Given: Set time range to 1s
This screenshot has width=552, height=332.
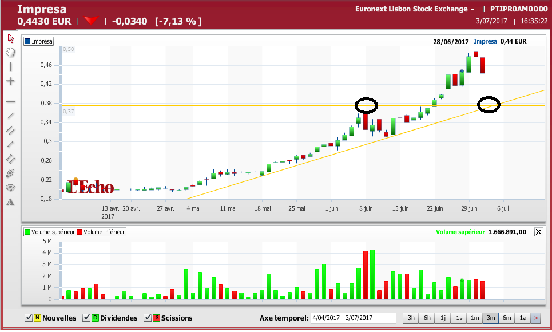Looking at the screenshot, I should click(459, 318).
